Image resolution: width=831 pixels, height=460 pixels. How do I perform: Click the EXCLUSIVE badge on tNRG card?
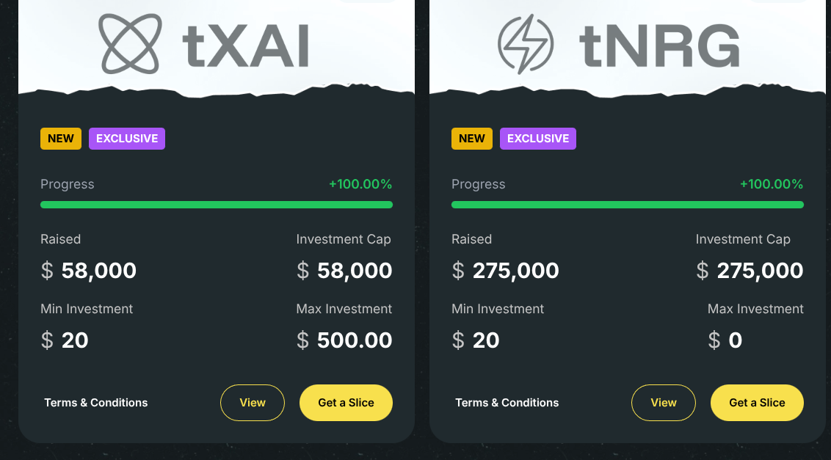(538, 139)
